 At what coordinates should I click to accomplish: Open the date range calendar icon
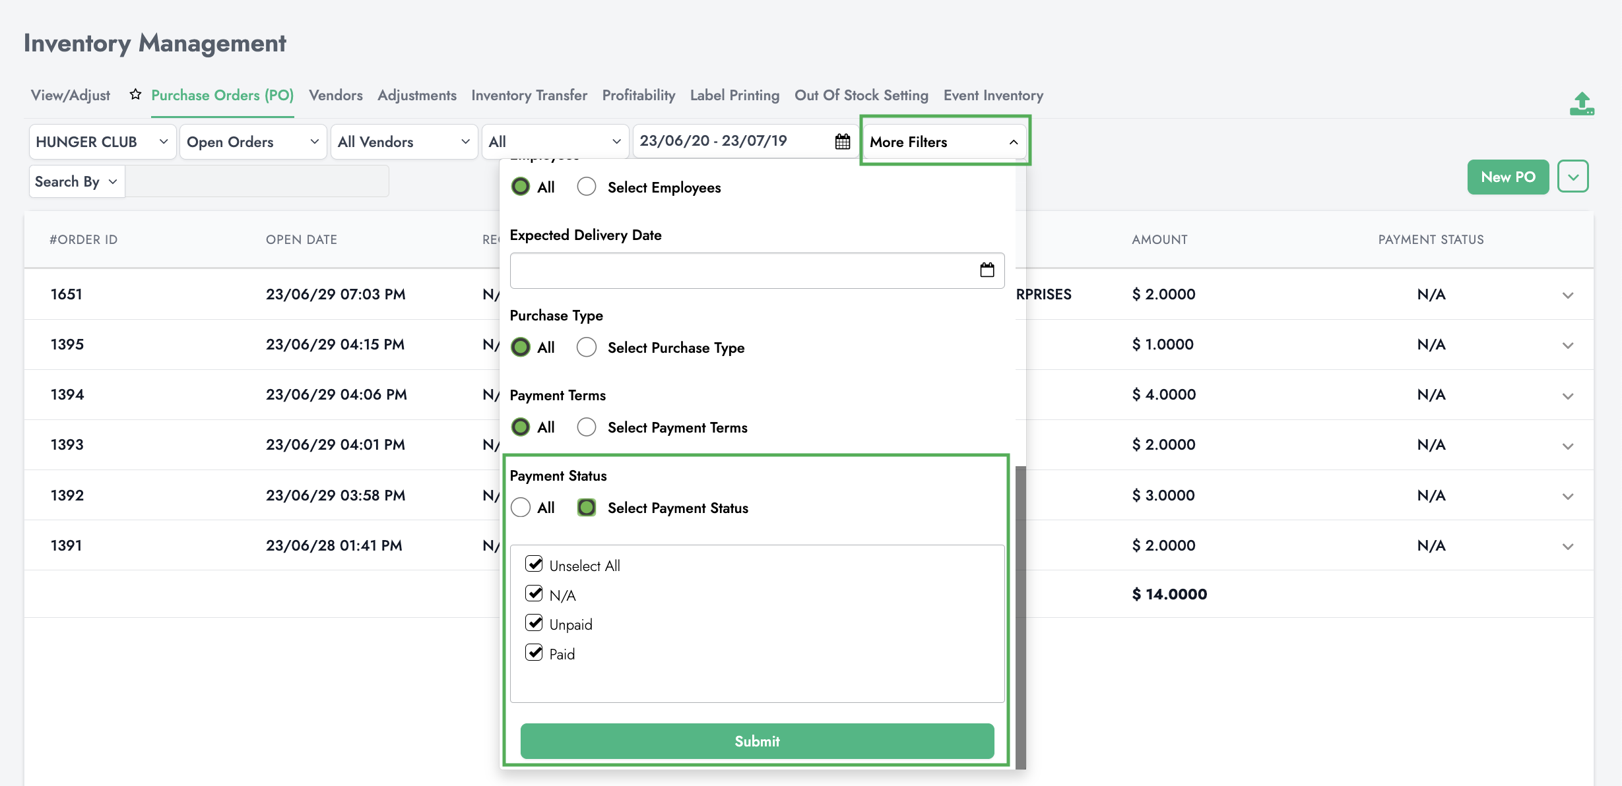coord(842,142)
